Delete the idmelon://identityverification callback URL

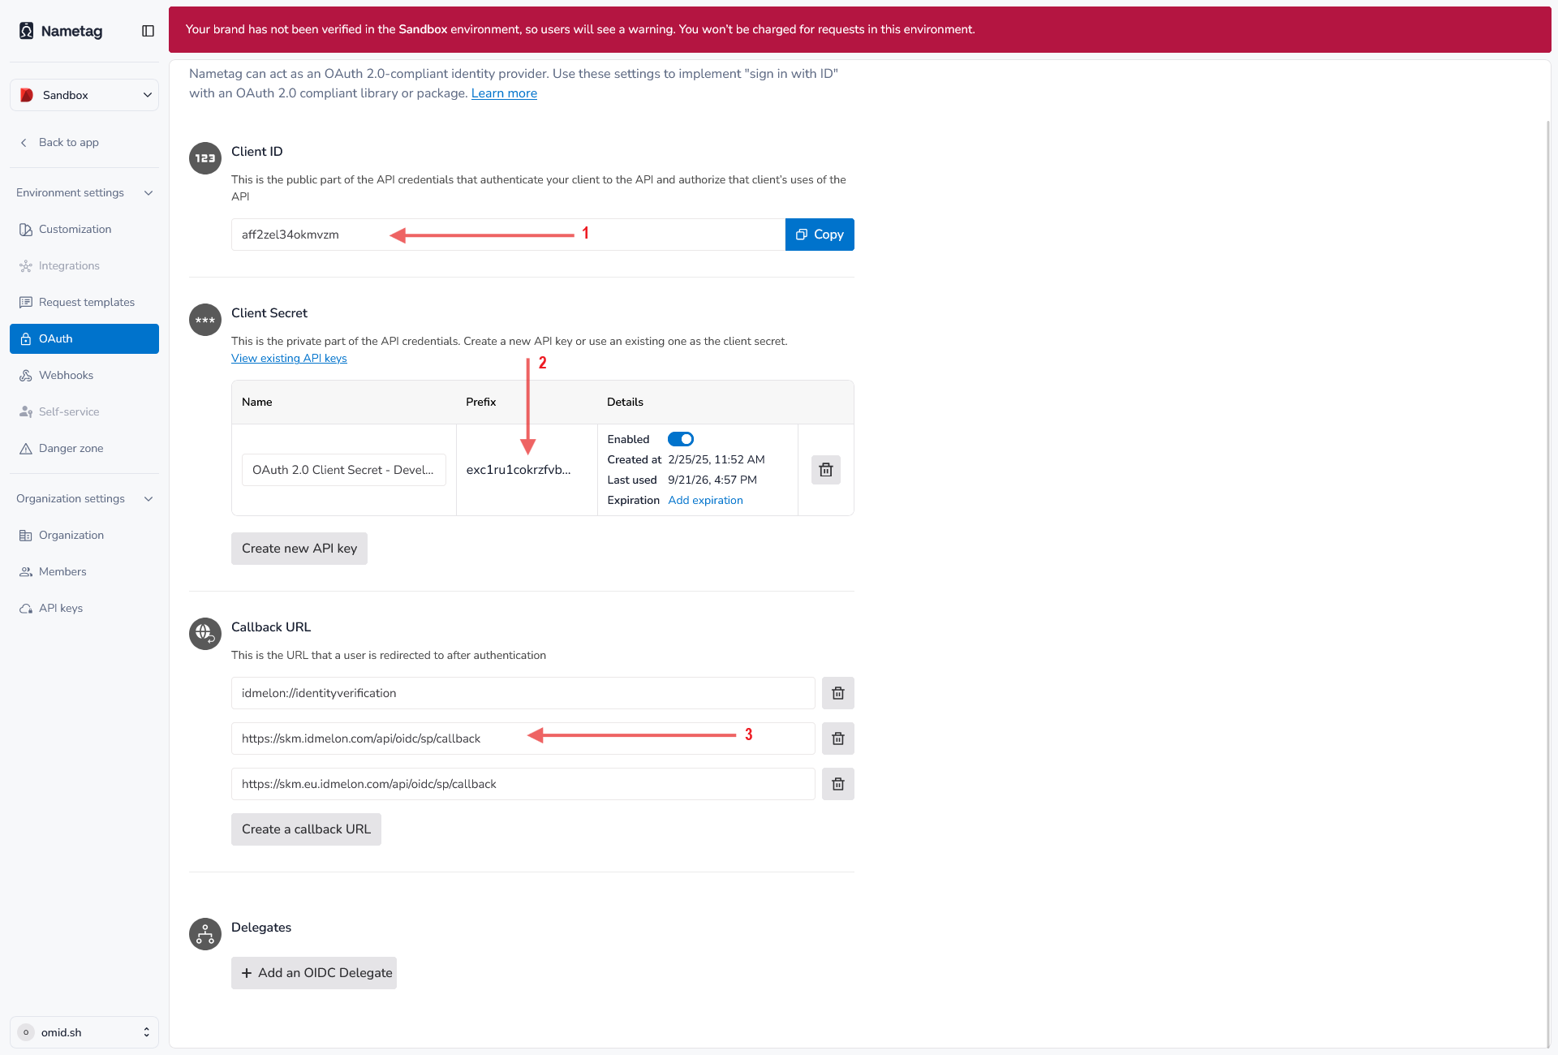(838, 693)
